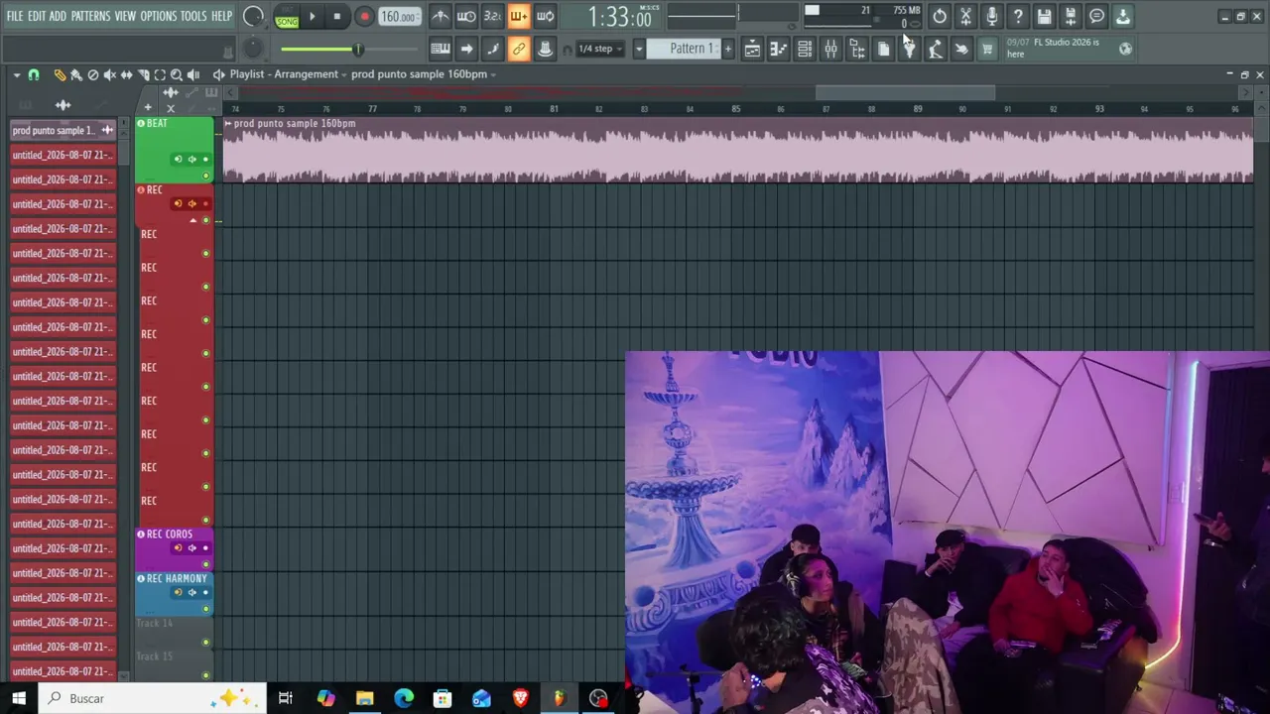
Task: Open the pattern dropdown arrow beside Pattern 1
Action: 638,49
